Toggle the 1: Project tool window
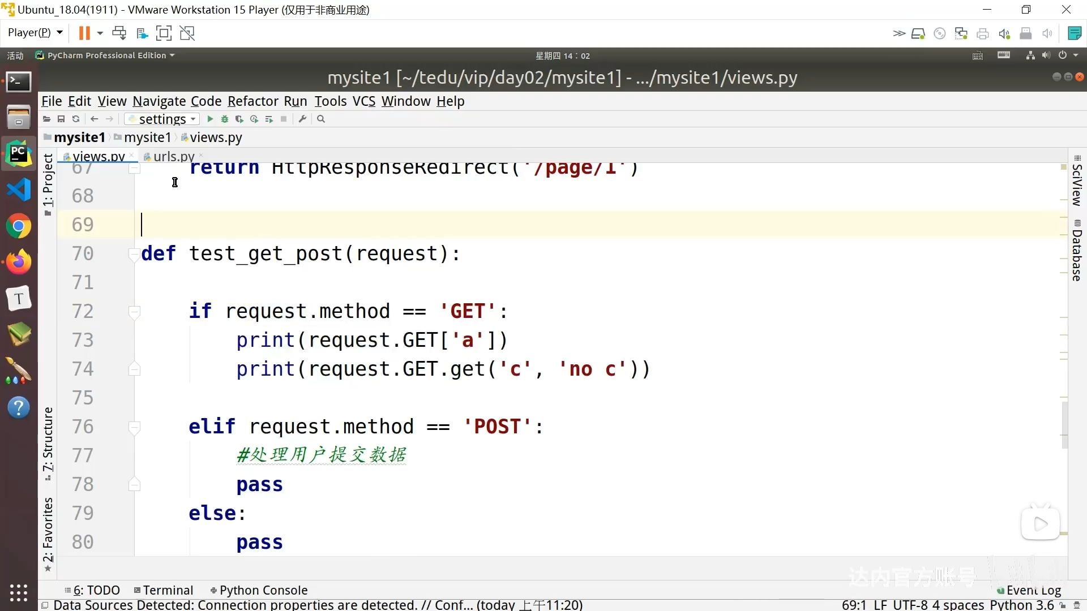The image size is (1087, 611). click(x=48, y=181)
